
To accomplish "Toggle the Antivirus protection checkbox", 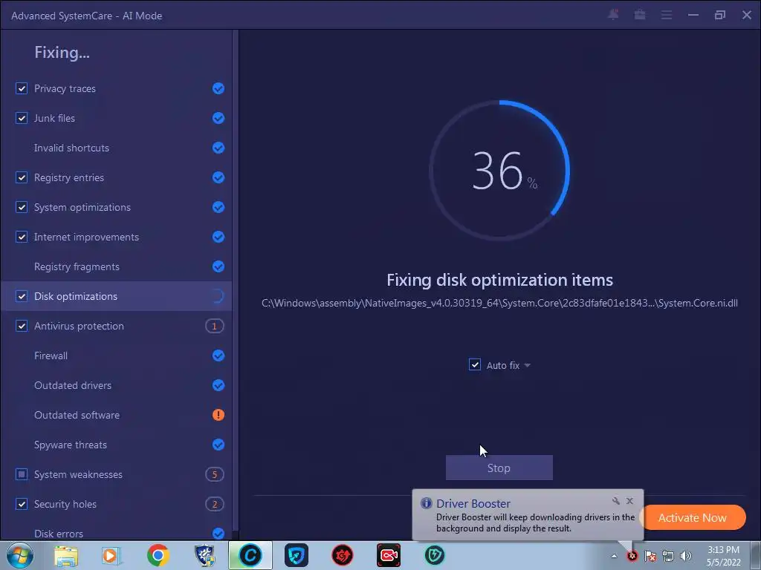I will [x=22, y=326].
